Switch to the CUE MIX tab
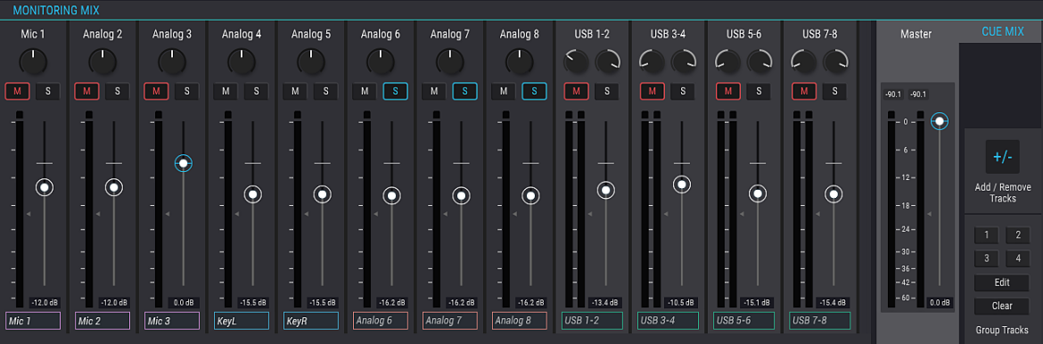This screenshot has width=1043, height=344. tap(1002, 31)
